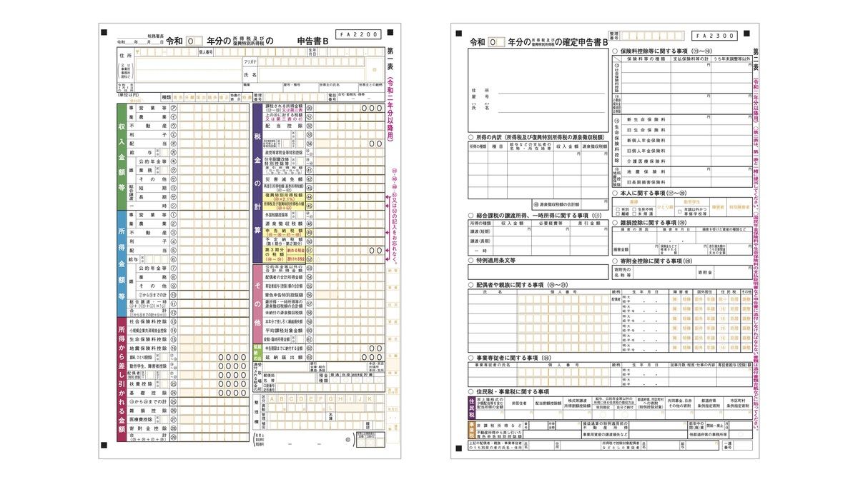
Task: Click the amount boxes for 課税される所得金額 ㉚
Action: [x=349, y=108]
